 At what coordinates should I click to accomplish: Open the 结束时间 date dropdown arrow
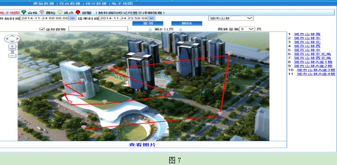pyautogui.click(x=152, y=18)
